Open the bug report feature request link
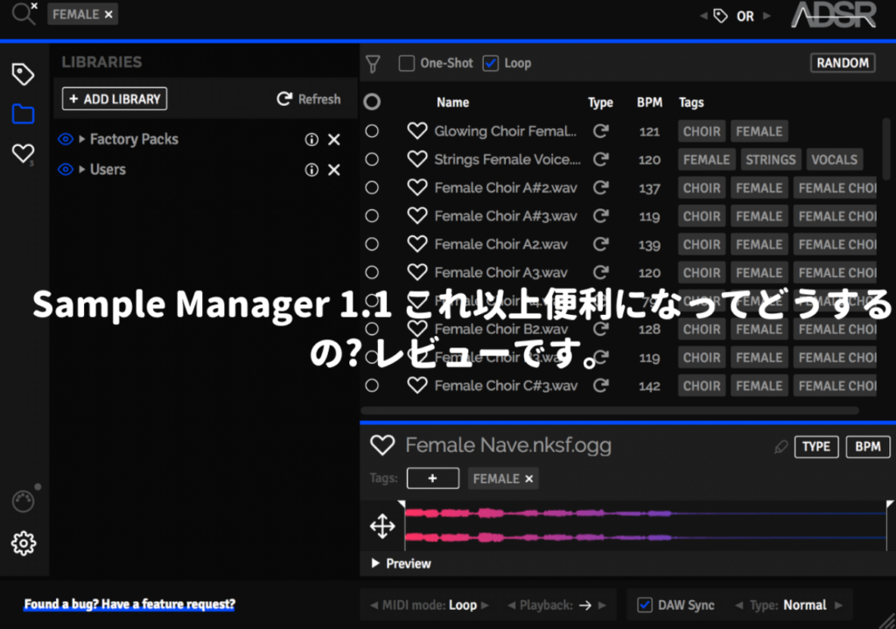896x629 pixels. click(x=129, y=605)
